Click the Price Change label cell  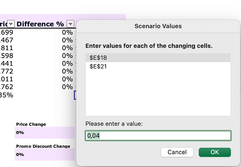pyautogui.click(x=31, y=124)
